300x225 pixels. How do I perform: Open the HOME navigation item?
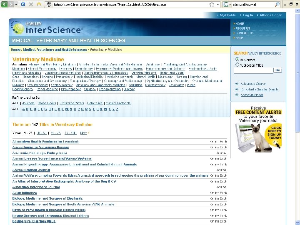click(240, 24)
